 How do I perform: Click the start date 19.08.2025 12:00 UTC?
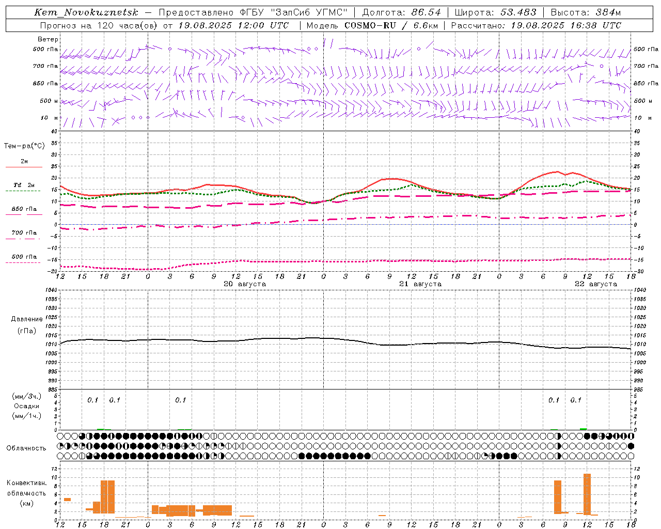pos(233,25)
